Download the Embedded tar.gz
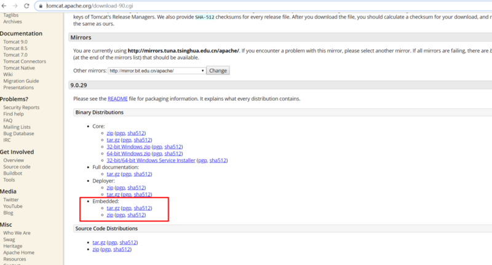Image resolution: width=492 pixels, height=265 pixels. tap(113, 208)
